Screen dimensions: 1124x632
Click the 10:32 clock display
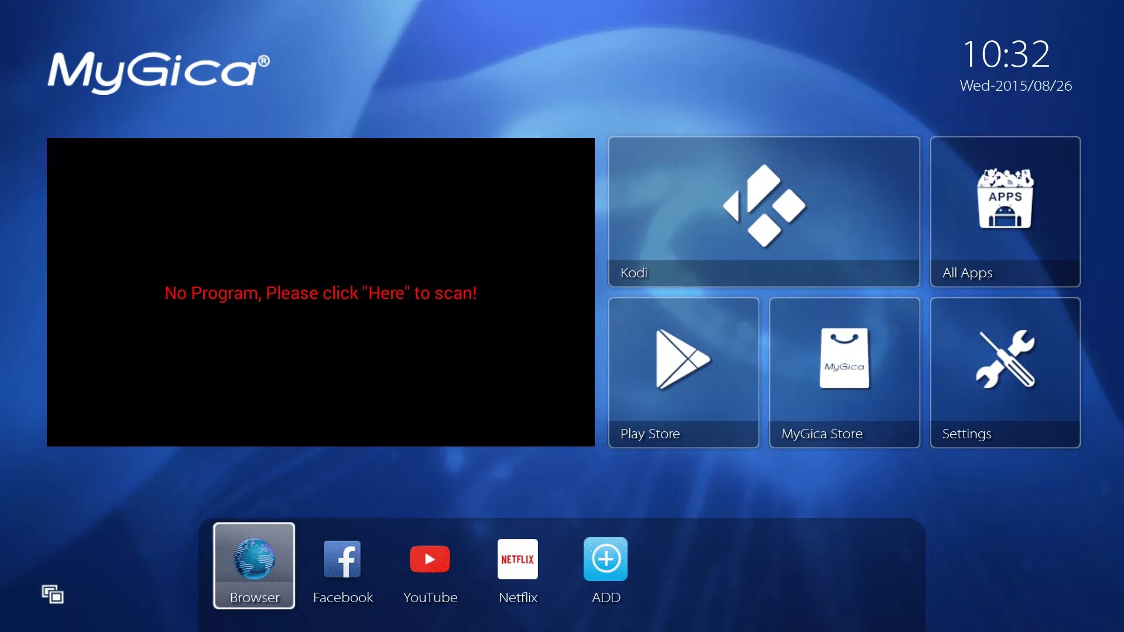[1006, 54]
